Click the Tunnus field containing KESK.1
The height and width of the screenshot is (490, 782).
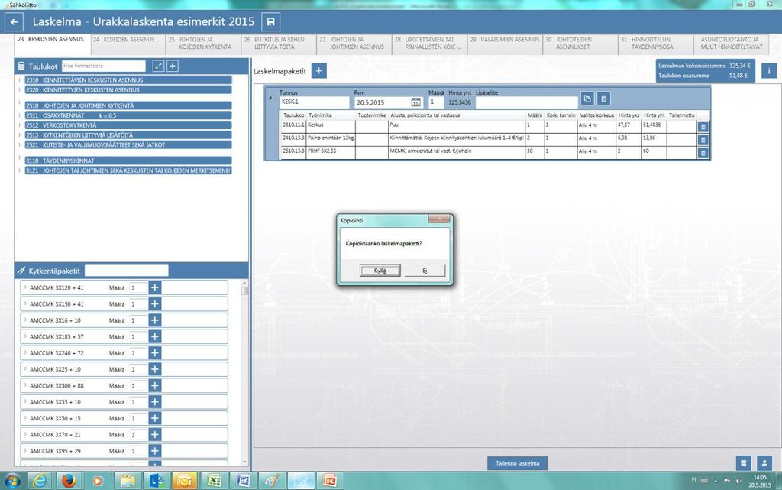click(x=314, y=102)
